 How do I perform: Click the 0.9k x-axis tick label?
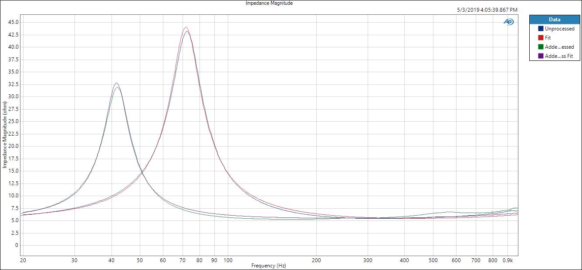[508, 260]
